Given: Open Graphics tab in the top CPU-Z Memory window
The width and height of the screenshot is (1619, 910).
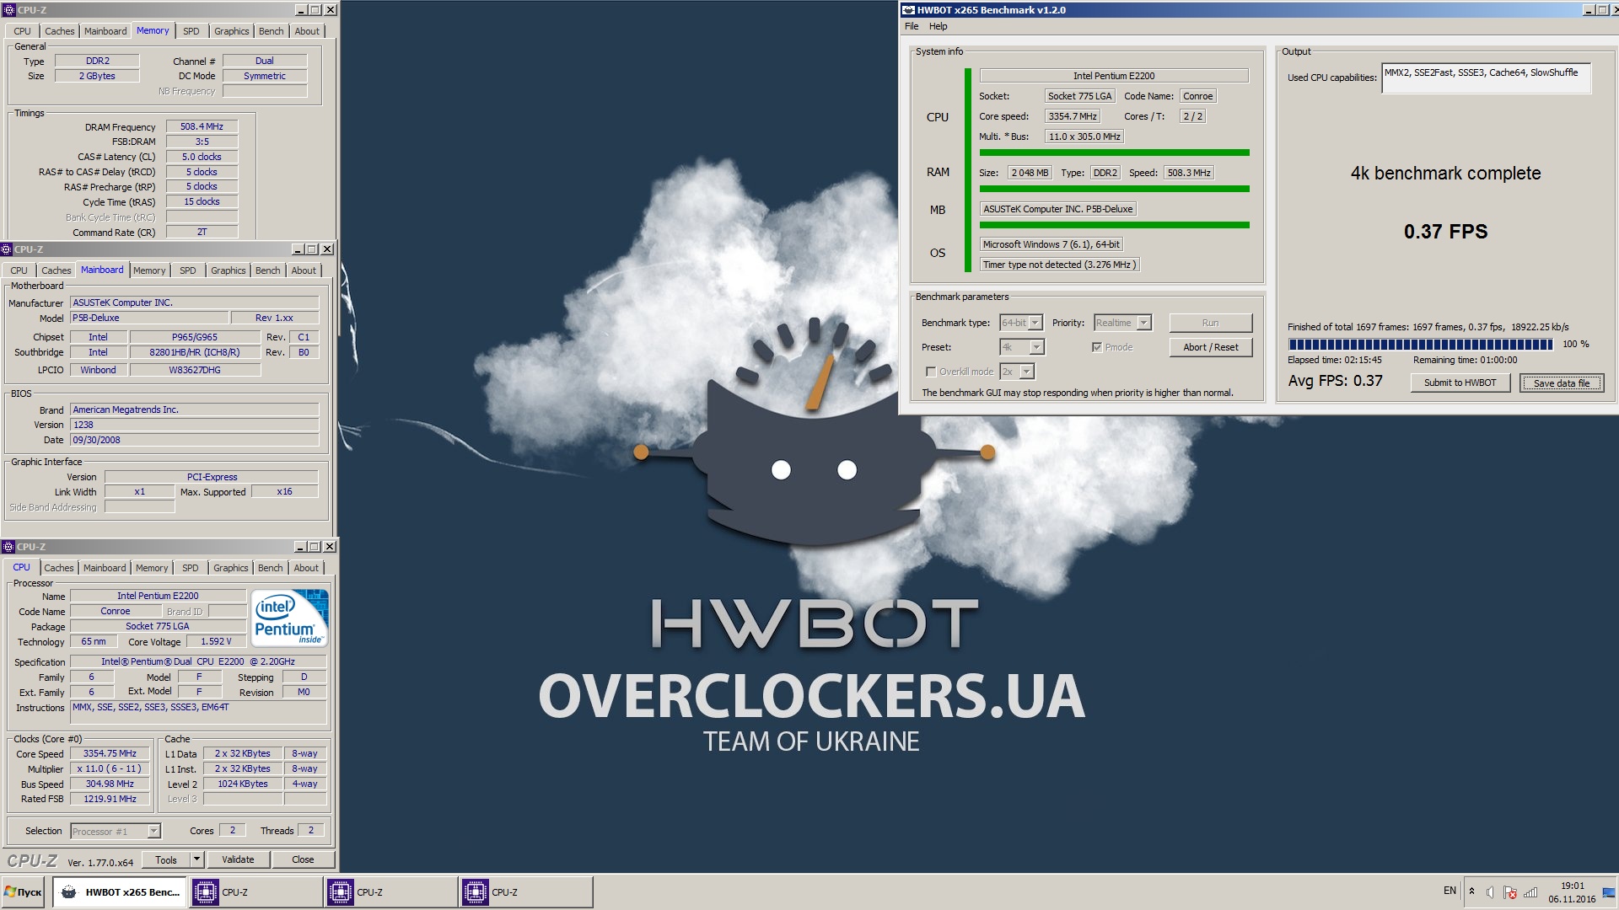Looking at the screenshot, I should (231, 31).
